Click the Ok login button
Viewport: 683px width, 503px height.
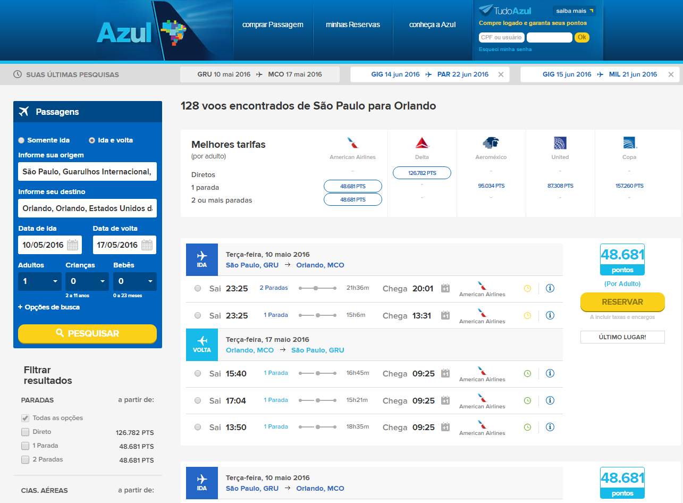[582, 37]
